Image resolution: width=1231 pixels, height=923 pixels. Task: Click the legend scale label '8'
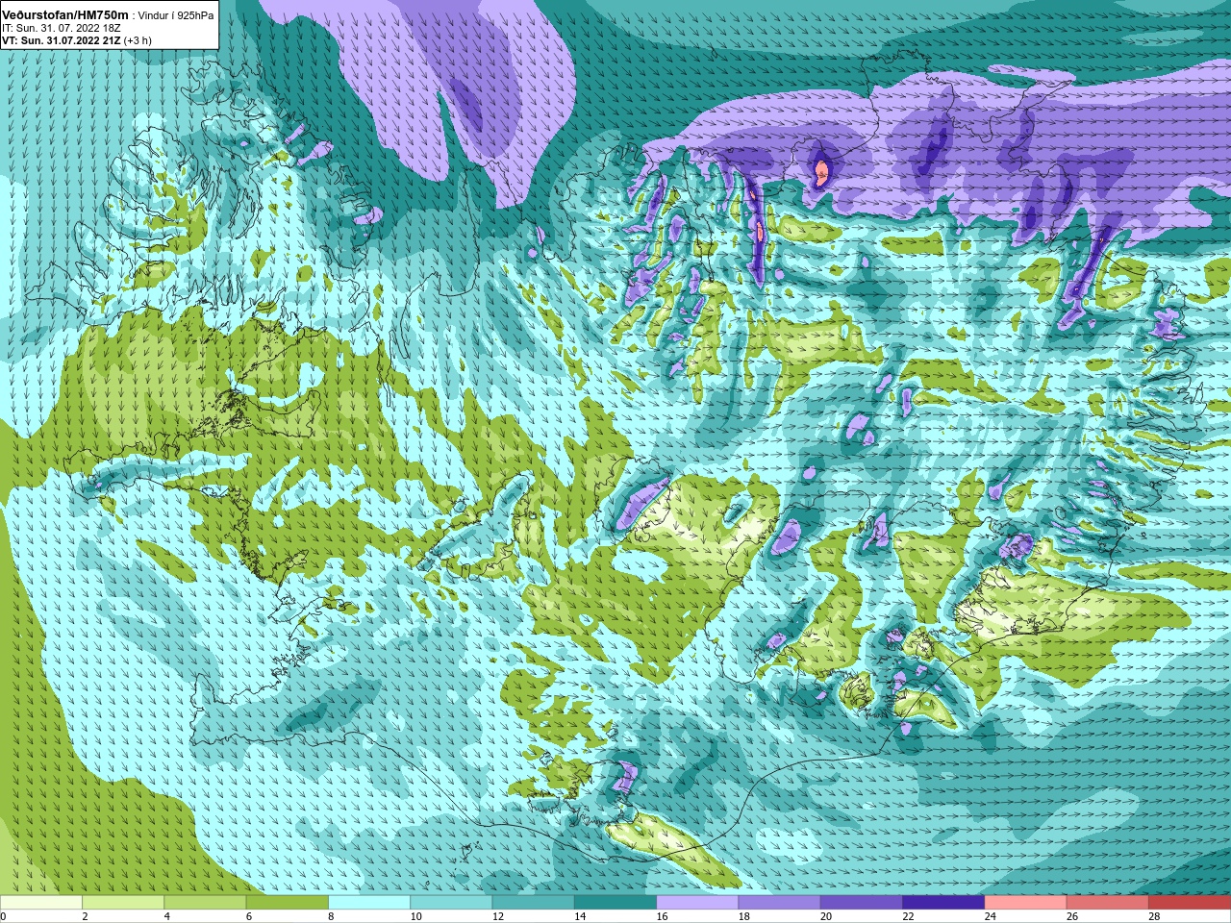pos(331,916)
